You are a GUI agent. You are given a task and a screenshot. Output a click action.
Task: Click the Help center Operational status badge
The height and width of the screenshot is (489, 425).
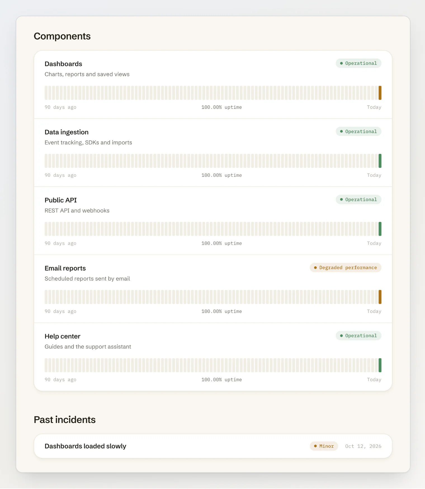click(358, 336)
